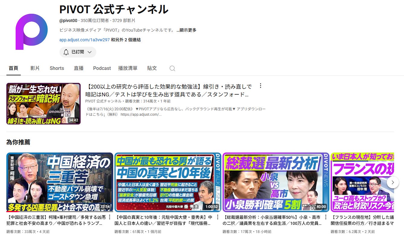Viewport: 404px width, 239px height.
Task: Open the options menu for the 総裁選最新分析 video
Action: tap(326, 217)
